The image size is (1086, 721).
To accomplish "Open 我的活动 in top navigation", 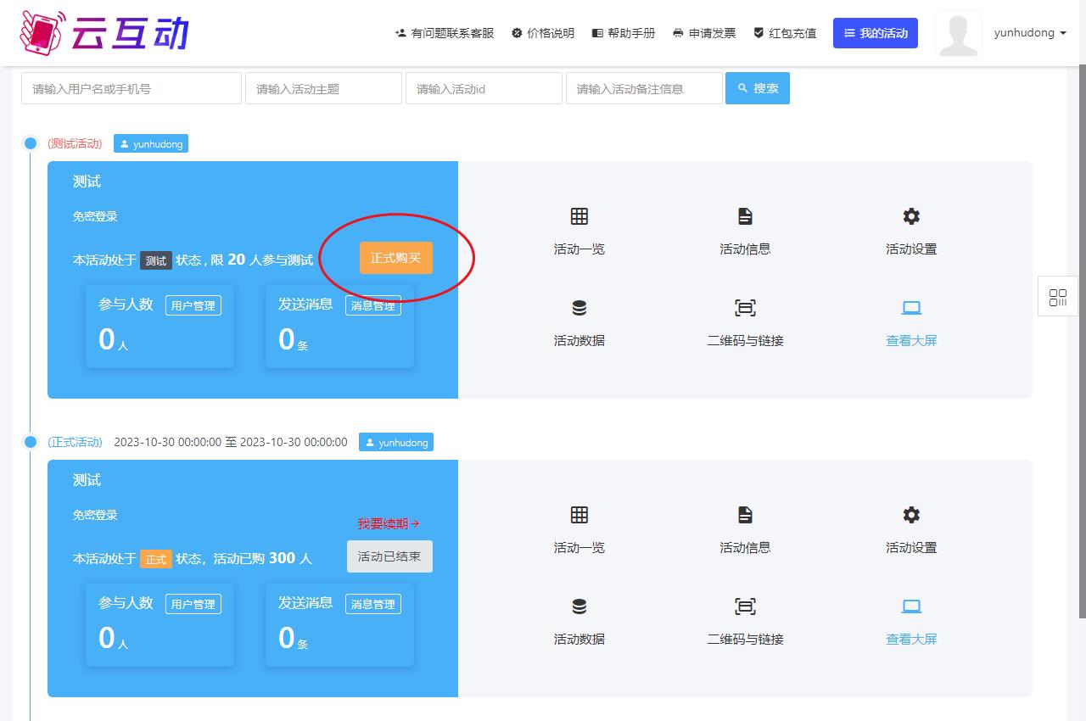I will [x=875, y=33].
